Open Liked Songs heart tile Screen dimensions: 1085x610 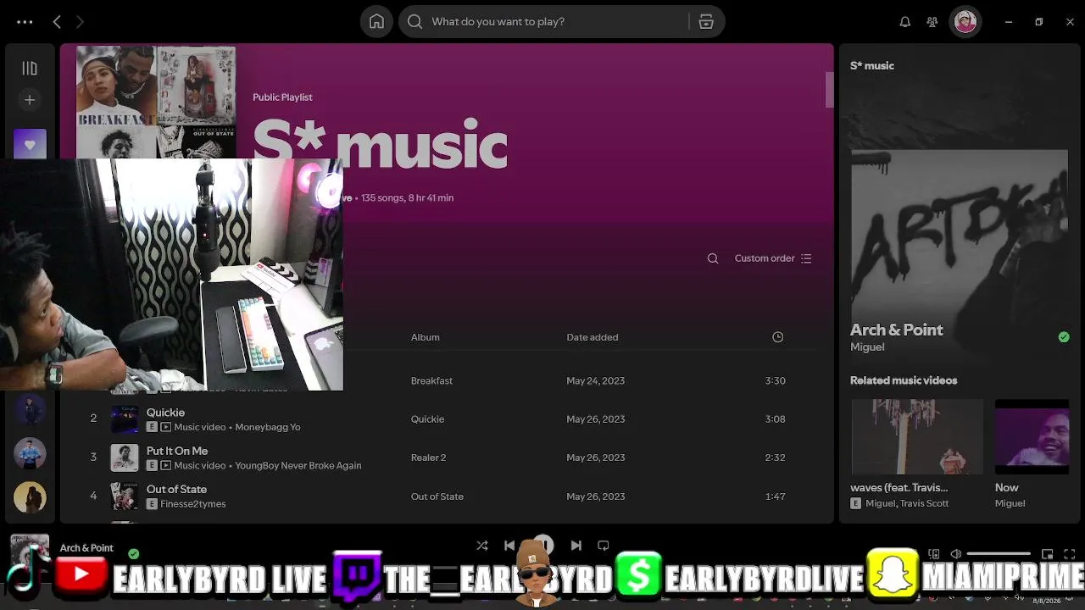click(30, 144)
